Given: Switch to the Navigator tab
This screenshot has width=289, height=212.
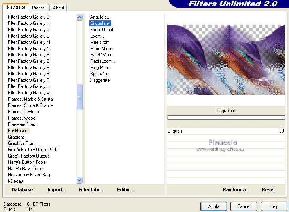Looking at the screenshot, I should (x=16, y=8).
